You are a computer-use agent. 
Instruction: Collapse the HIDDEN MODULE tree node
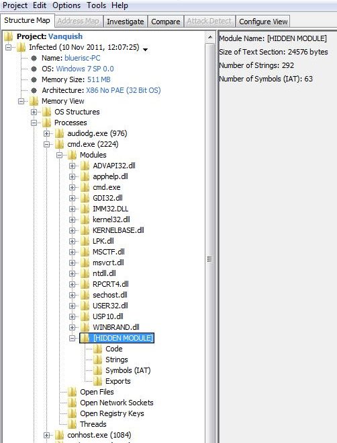pos(72,338)
